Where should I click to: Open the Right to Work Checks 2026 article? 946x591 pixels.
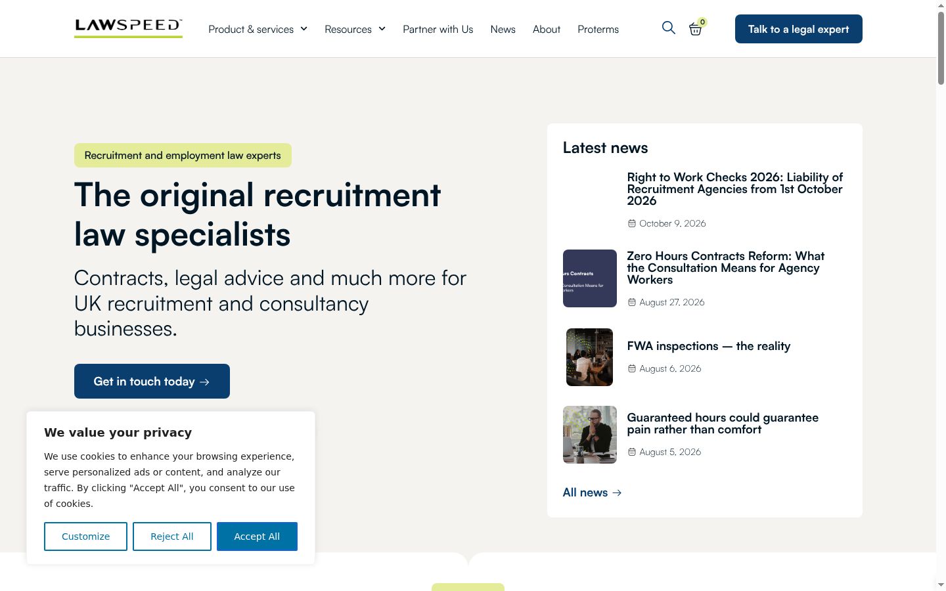734,188
